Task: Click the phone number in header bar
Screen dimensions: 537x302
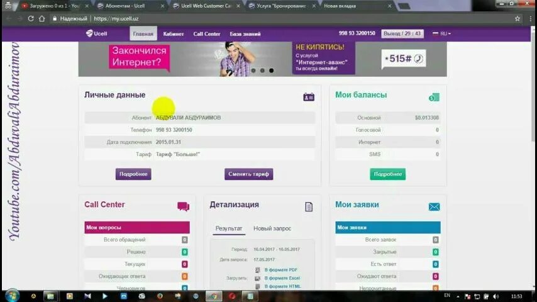Action: [x=357, y=33]
